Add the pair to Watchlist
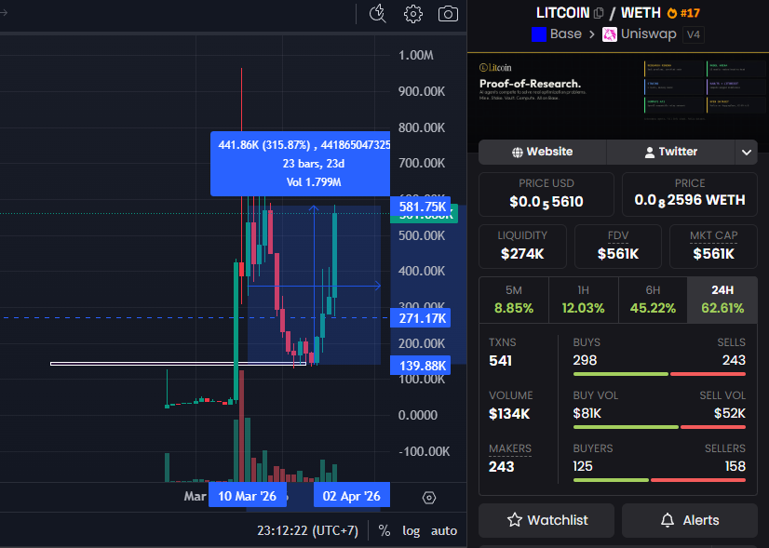769x548 pixels. 546,520
